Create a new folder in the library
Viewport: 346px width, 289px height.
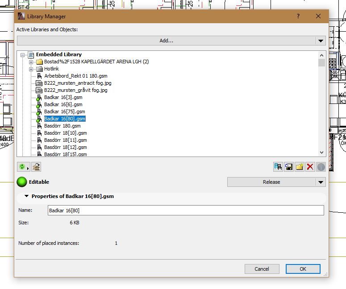[x=300, y=167]
